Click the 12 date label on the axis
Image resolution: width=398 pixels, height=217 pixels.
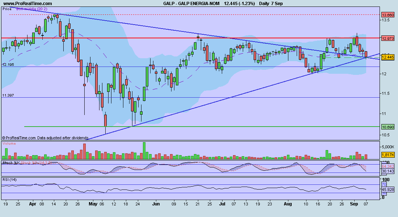114,204
